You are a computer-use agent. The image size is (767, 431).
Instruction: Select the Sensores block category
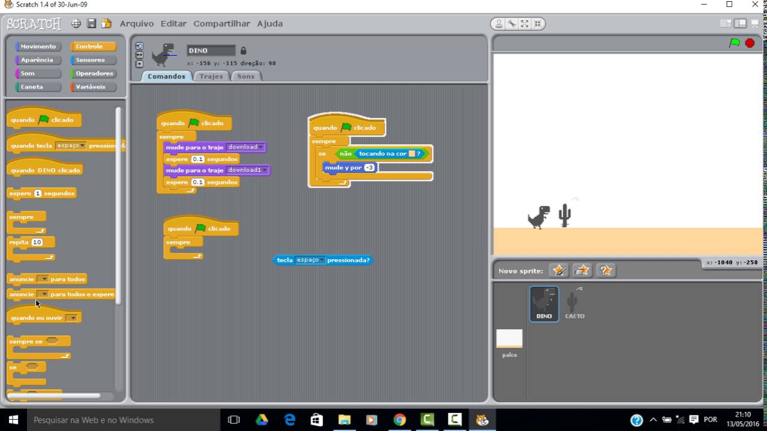93,60
